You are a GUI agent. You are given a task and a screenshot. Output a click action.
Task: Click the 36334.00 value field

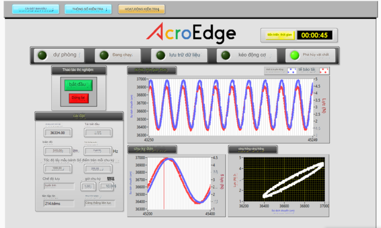58,133
